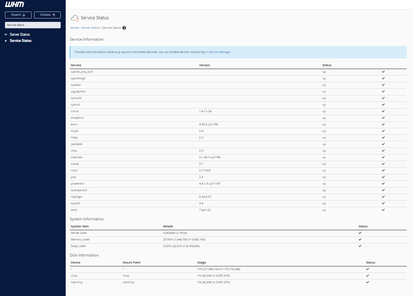Click the status checkmark for powerdns
This screenshot has height=296, width=413.
point(383,183)
